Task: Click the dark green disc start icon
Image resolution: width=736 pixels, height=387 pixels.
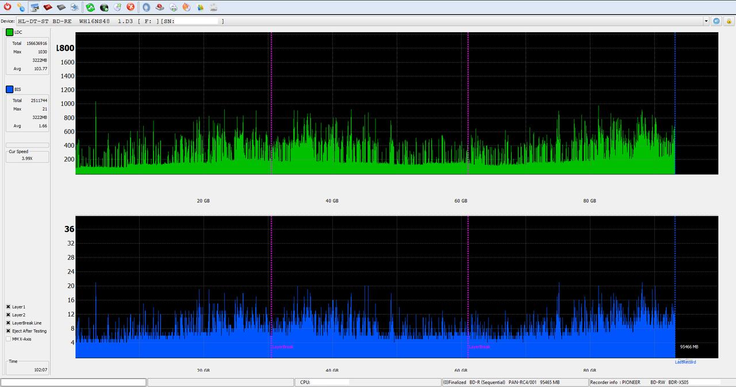Action: [104, 7]
